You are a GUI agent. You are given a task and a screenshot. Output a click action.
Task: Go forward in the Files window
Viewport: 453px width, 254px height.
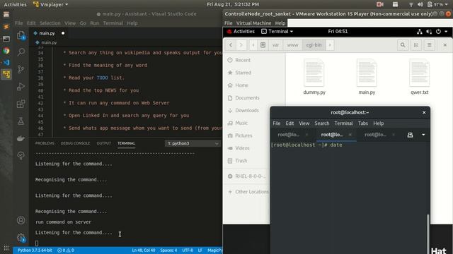coord(241,45)
